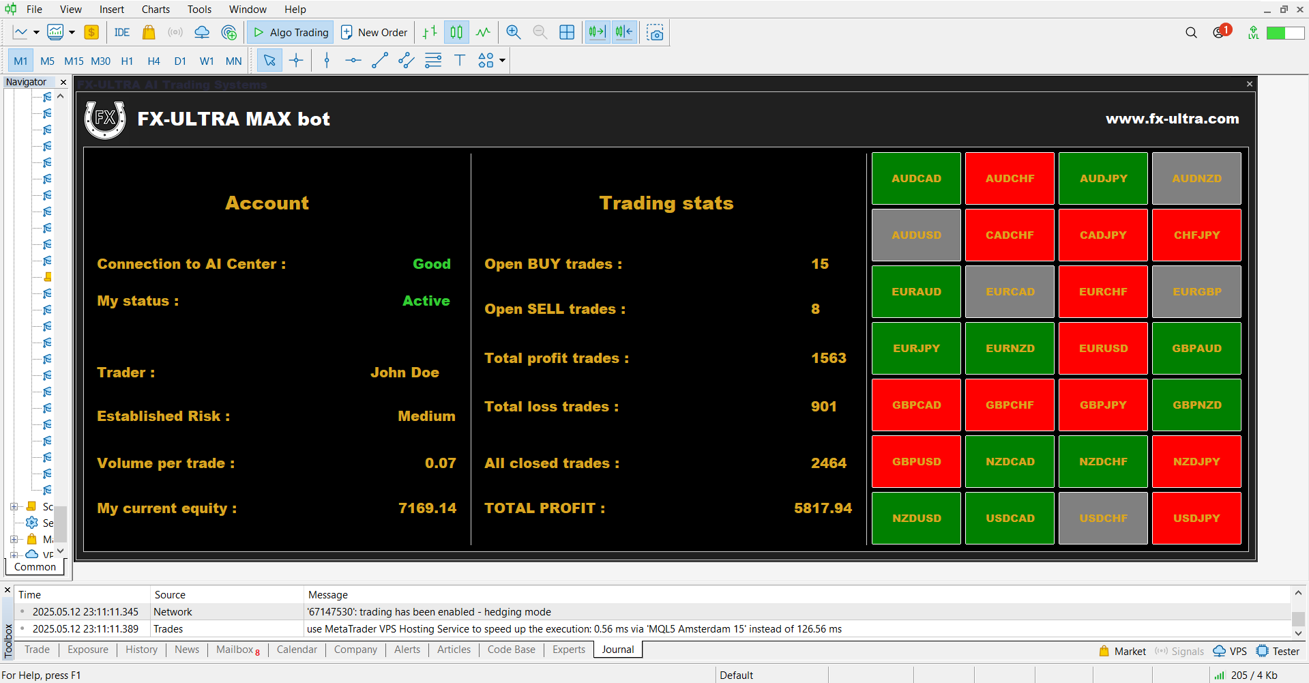Click the Navigator vertical scrollbar thumb
The image size is (1309, 683).
[x=61, y=523]
